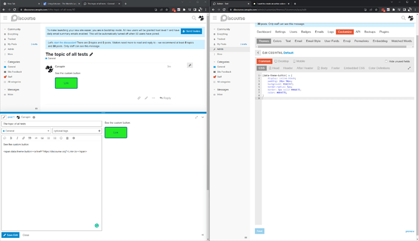The width and height of the screenshot is (419, 241).
Task: Check the Hide unused fields checkbox
Action: pos(386,61)
